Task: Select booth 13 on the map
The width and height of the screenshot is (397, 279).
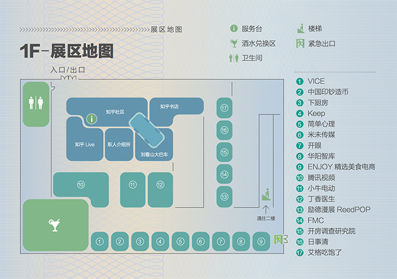Action: [225, 197]
